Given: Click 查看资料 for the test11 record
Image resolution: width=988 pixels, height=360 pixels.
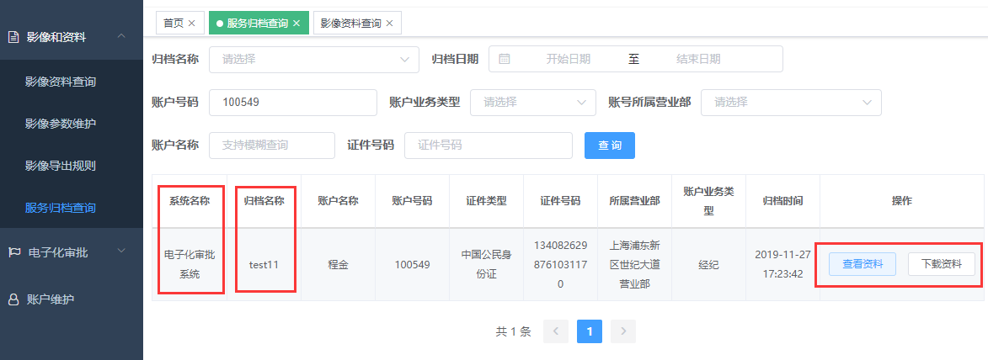Looking at the screenshot, I should 862,264.
